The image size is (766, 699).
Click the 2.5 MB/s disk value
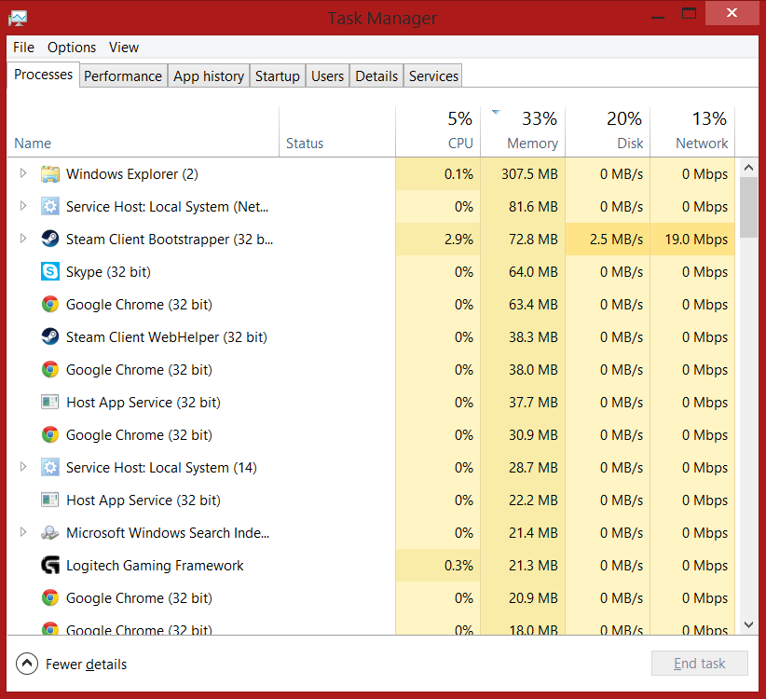616,240
